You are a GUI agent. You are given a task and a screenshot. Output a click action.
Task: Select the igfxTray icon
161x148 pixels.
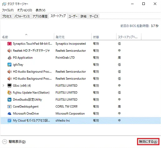9,64
